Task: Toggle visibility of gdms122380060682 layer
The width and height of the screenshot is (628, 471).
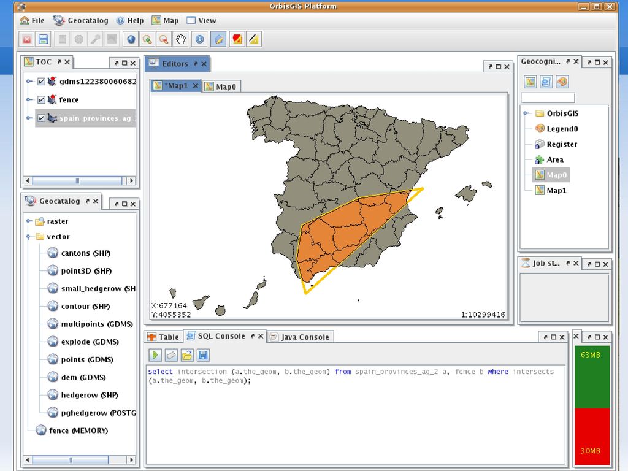Action: pyautogui.click(x=41, y=82)
